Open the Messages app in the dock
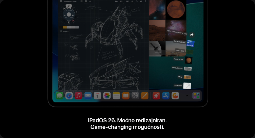 click(60, 96)
